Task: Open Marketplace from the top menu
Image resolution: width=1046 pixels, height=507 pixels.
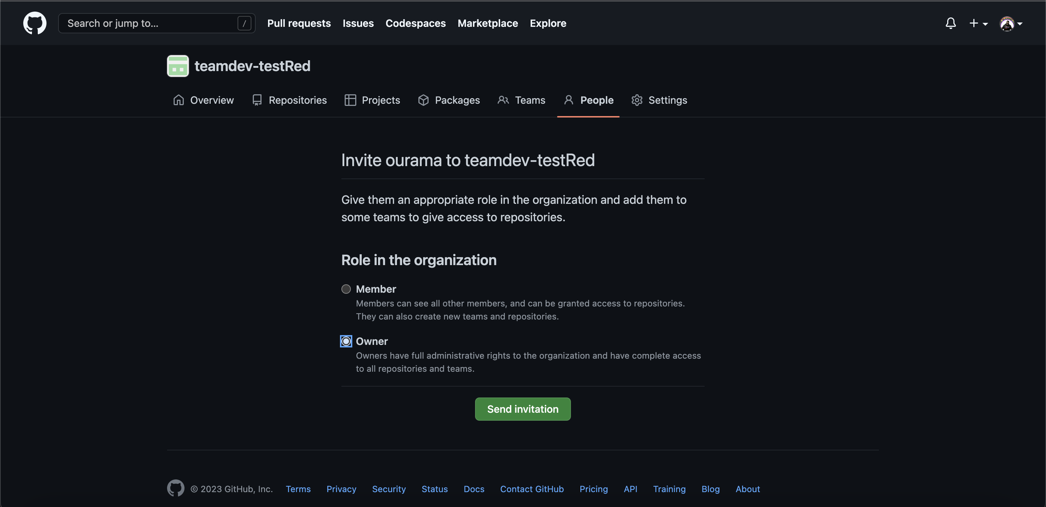Action: 488,23
